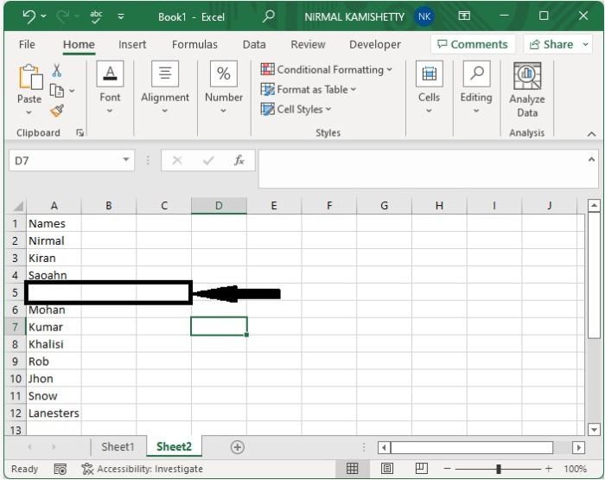605x480 pixels.
Task: Click the Cut scissors icon
Action: 57,71
